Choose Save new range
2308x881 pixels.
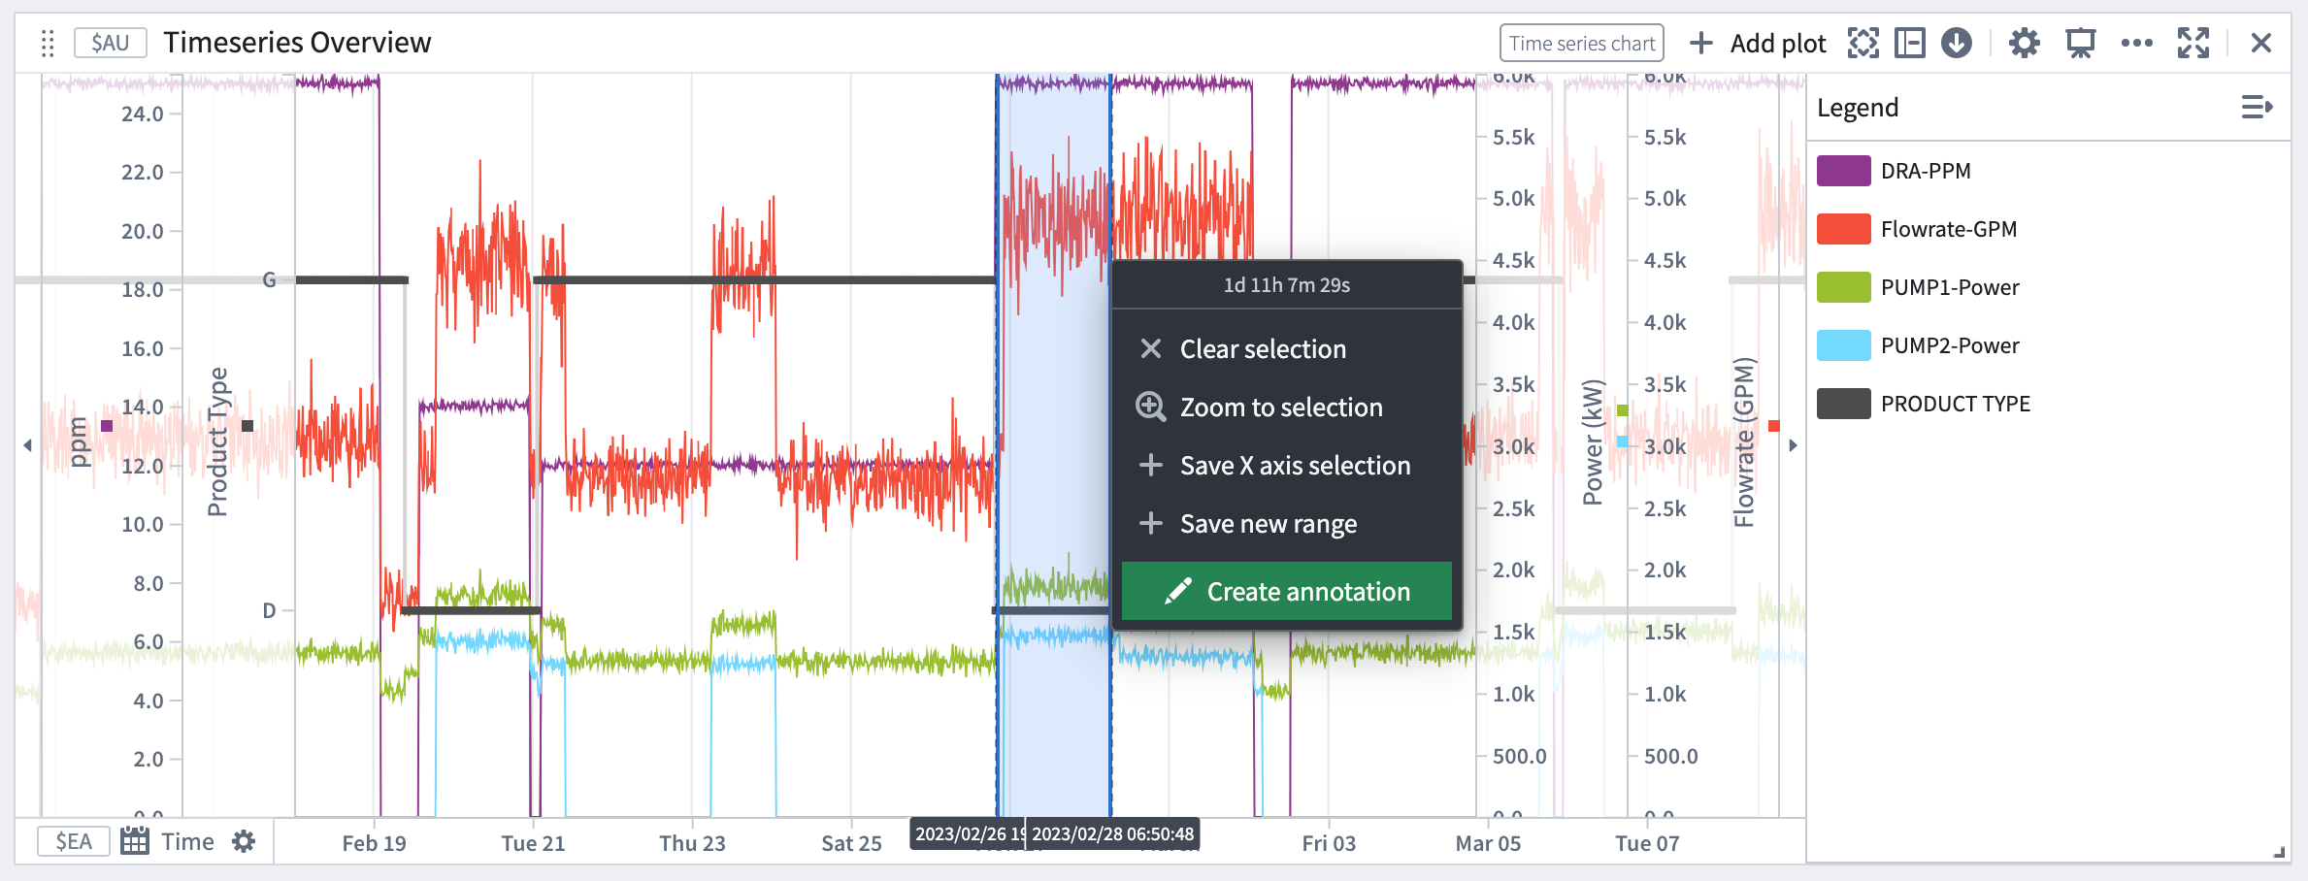coord(1287,524)
